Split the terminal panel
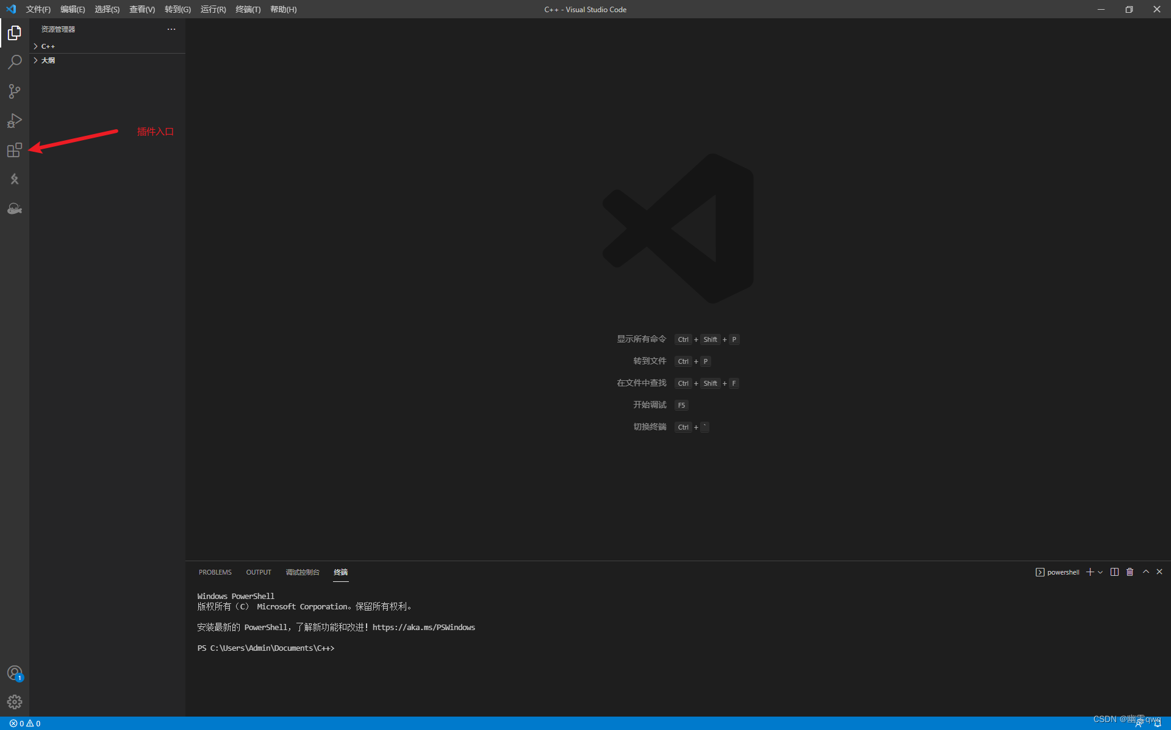This screenshot has width=1171, height=730. [1114, 572]
